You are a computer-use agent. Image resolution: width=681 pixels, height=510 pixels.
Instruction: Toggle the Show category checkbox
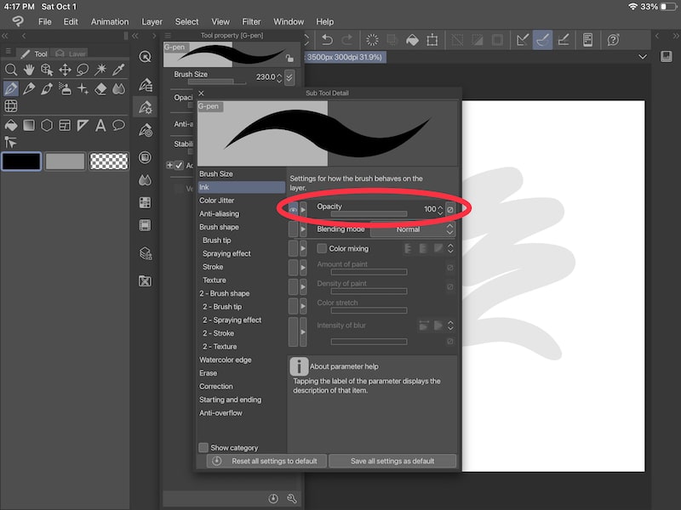pos(203,447)
